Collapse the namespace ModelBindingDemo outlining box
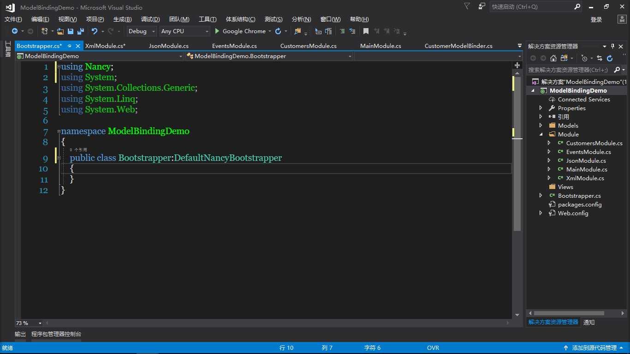 (59, 131)
